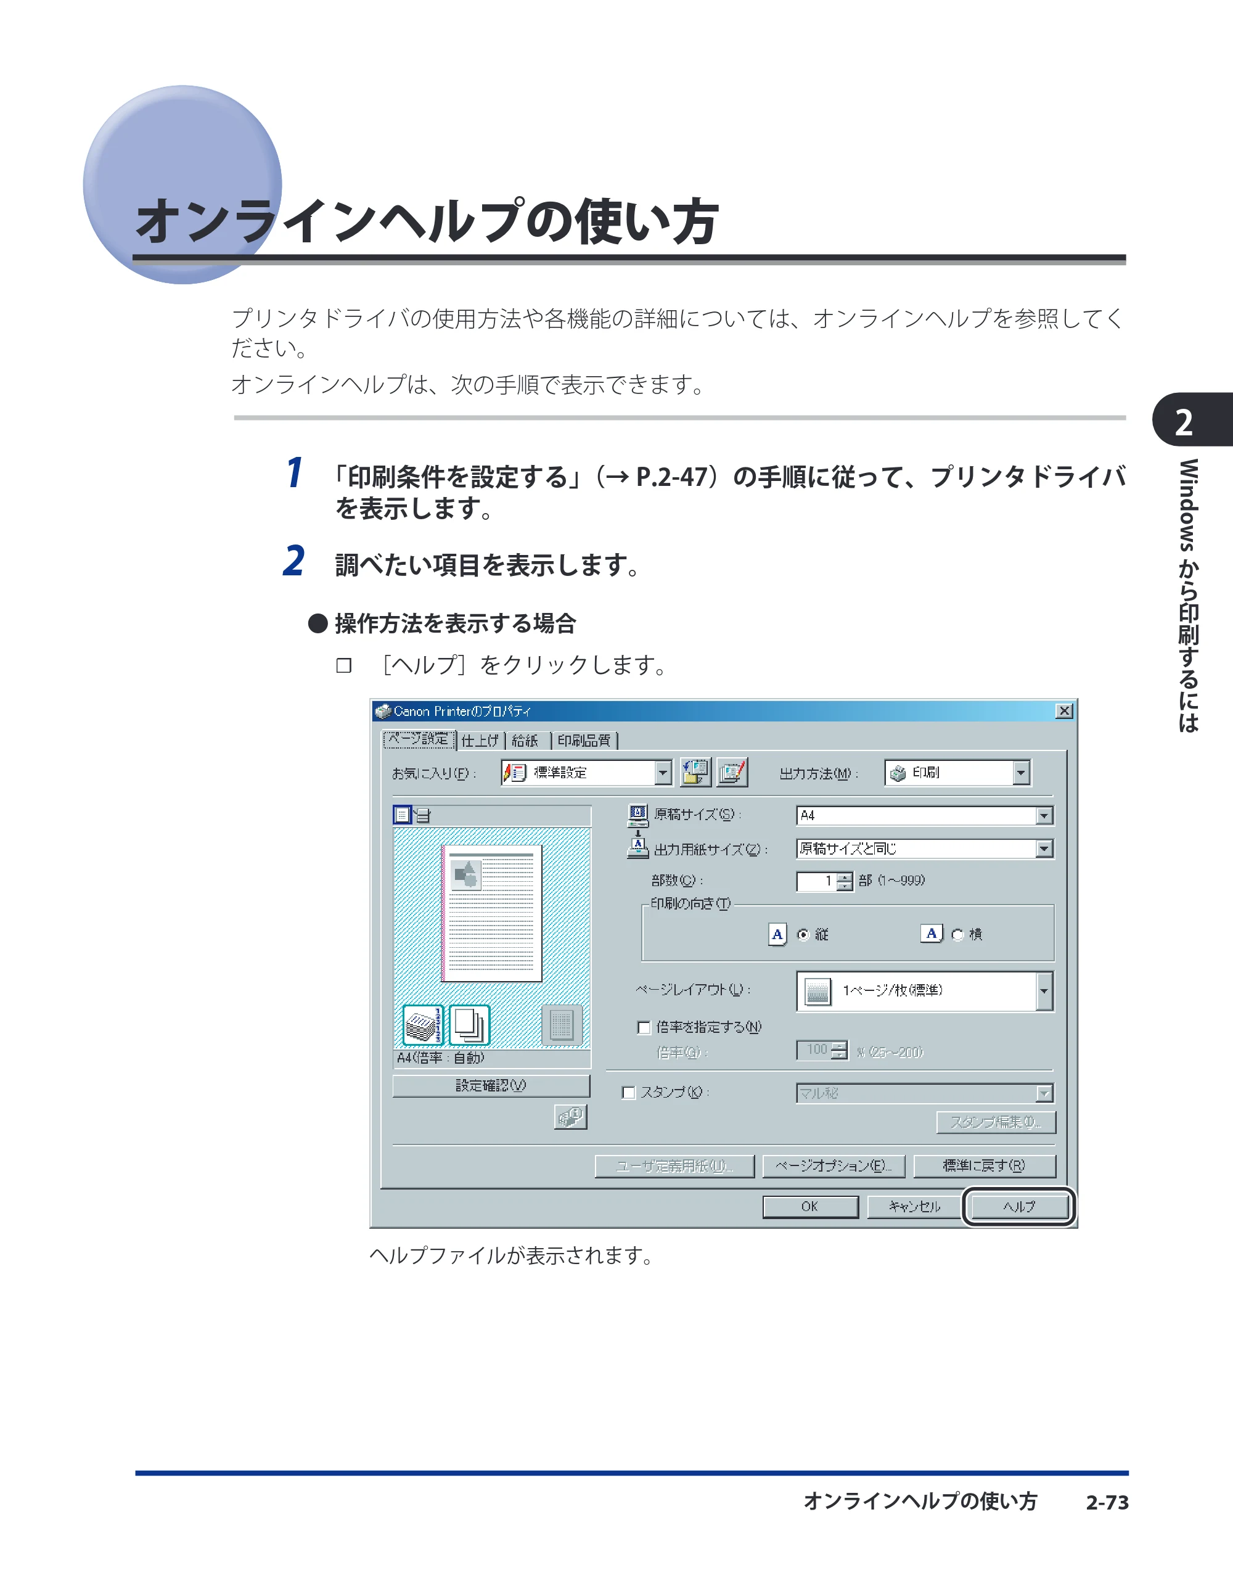Click the ヘルプ button

[1020, 1207]
